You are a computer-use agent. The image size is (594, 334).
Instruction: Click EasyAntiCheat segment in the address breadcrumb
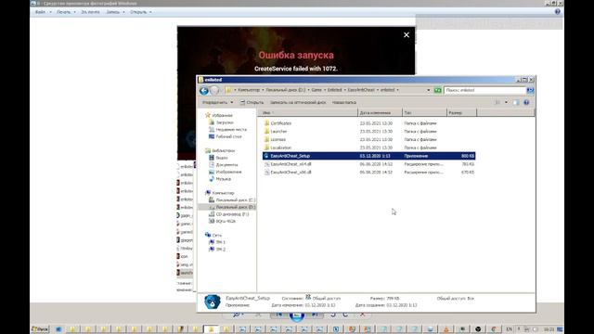coord(361,90)
